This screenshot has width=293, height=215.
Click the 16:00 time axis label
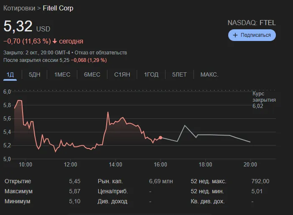pos(161,164)
